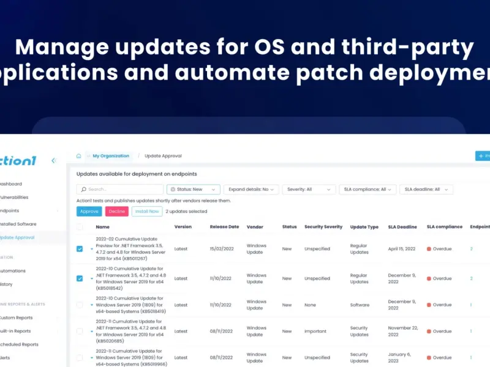Screen dimensions: 490x367
Task: Go to My Organization breadcrumb
Action: coord(111,156)
